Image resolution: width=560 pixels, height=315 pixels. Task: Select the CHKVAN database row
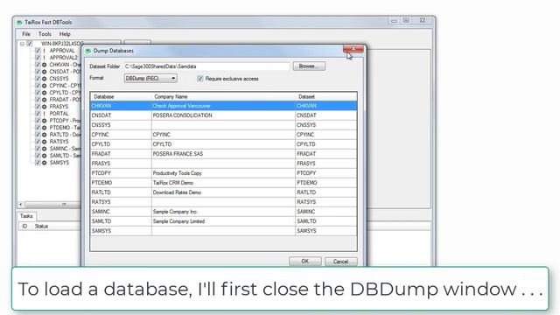[224, 106]
